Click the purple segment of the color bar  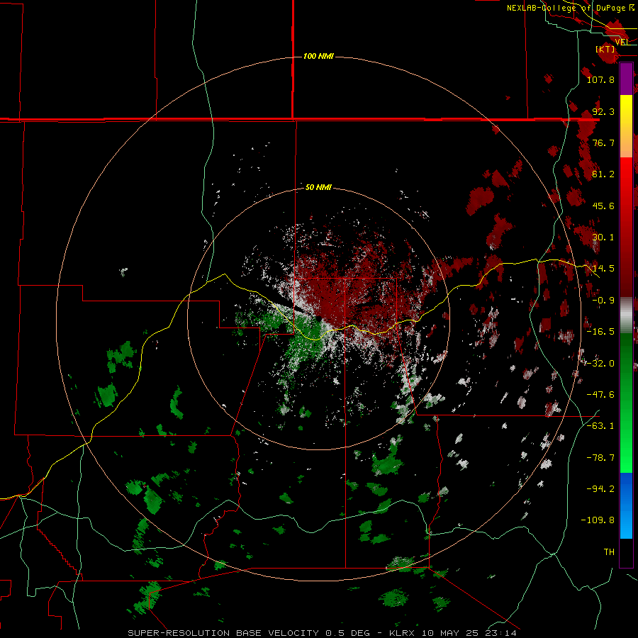(626, 79)
